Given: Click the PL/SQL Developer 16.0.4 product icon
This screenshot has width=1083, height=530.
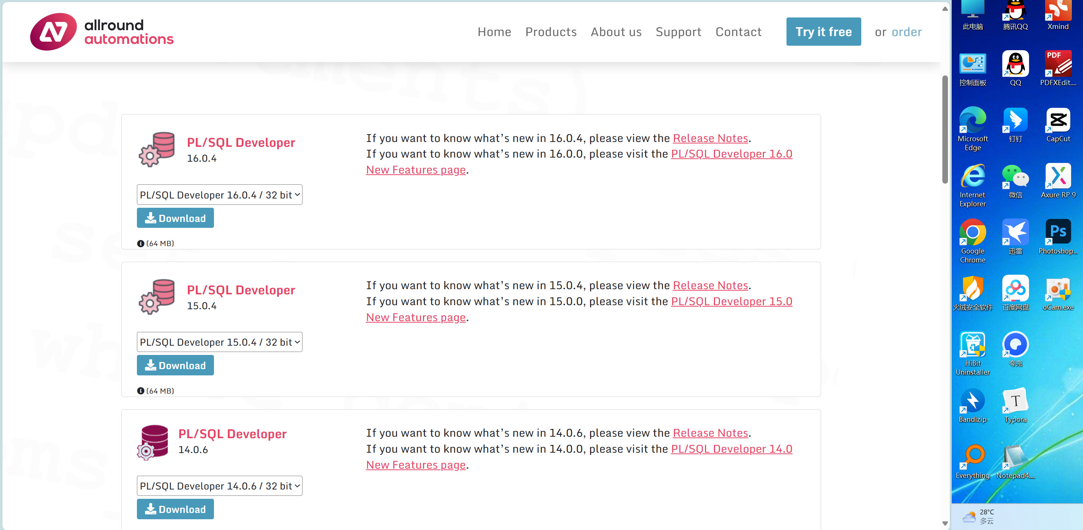Looking at the screenshot, I should pos(156,149).
